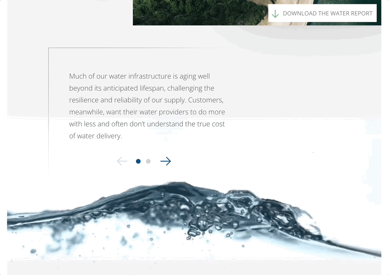Image resolution: width=389 pixels, height=275 pixels.
Task: Switch to the second grey carousel dot
Action: (148, 161)
